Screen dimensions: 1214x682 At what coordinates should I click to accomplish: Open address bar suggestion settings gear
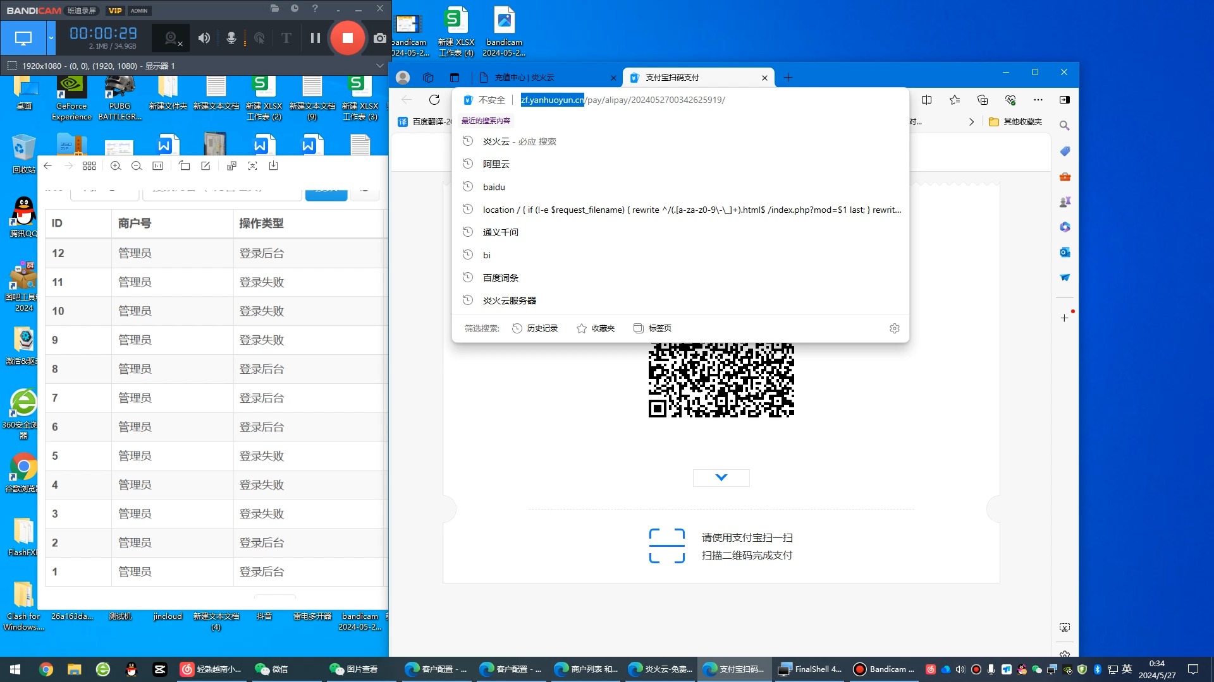tap(894, 328)
